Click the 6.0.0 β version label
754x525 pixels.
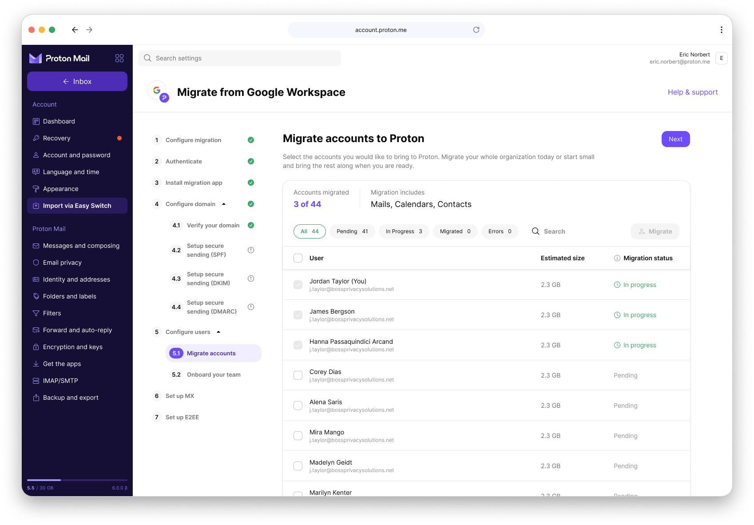click(119, 488)
